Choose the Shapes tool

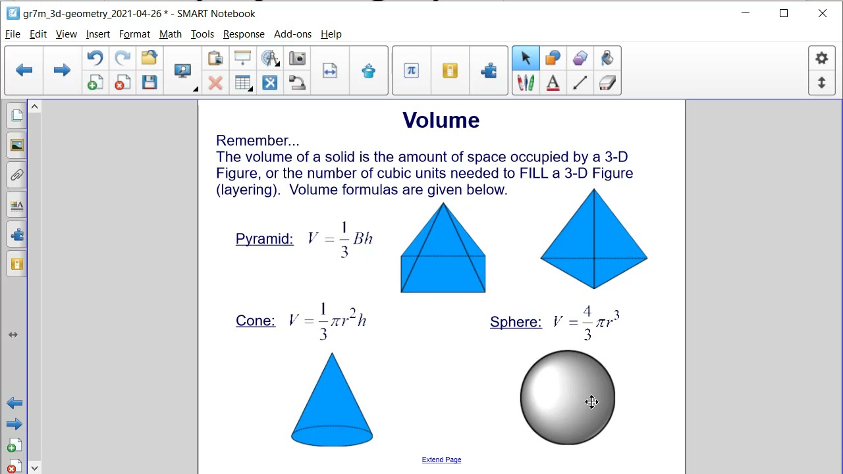[553, 58]
